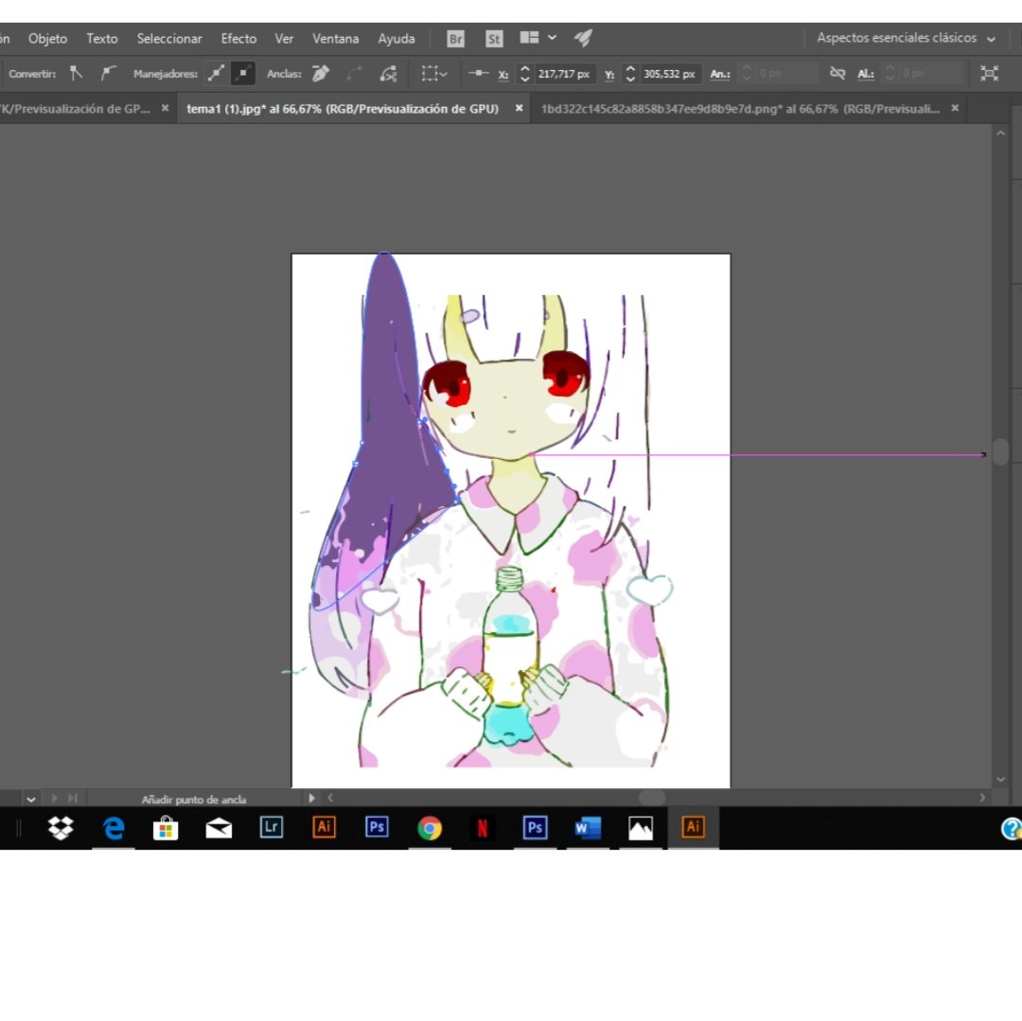Viewport: 1022px width, 1021px height.
Task: Convert selected anchor points to corner
Action: tap(77, 74)
